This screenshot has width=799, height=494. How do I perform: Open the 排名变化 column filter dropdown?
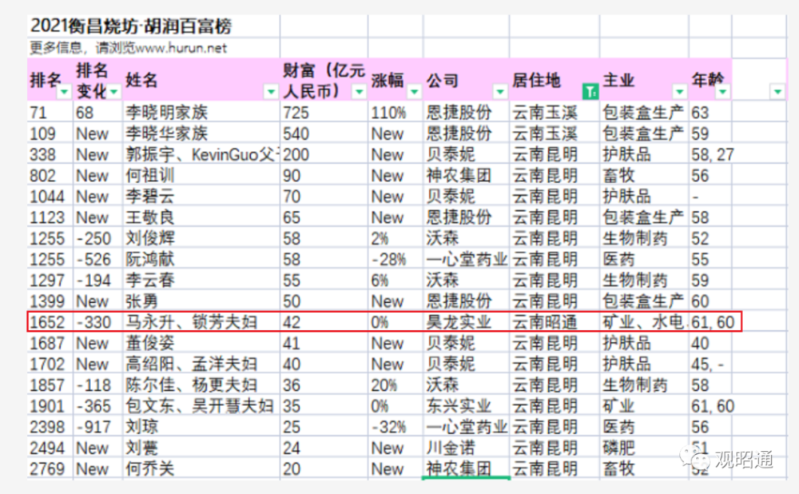[113, 92]
